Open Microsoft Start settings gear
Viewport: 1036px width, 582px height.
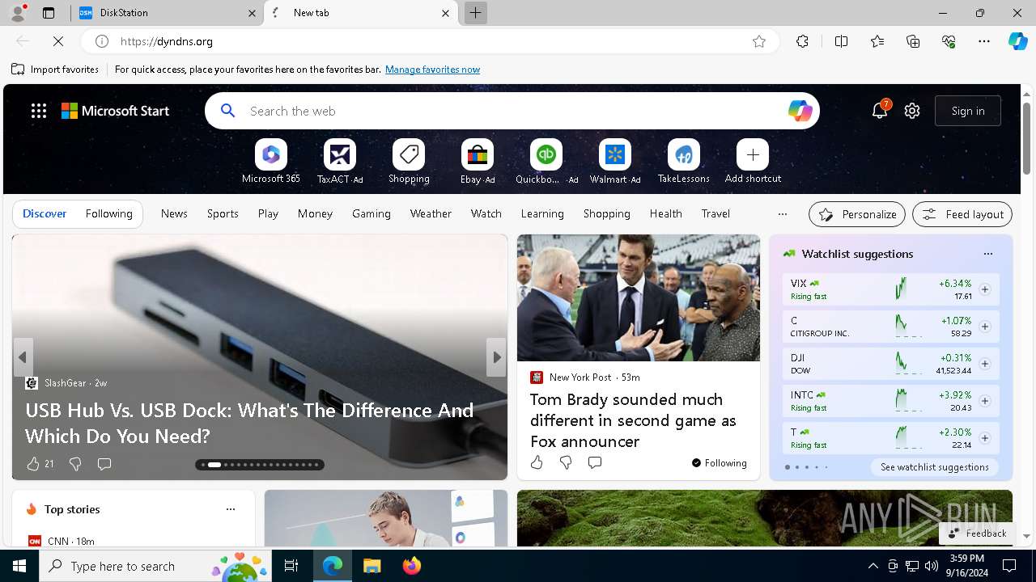[912, 111]
